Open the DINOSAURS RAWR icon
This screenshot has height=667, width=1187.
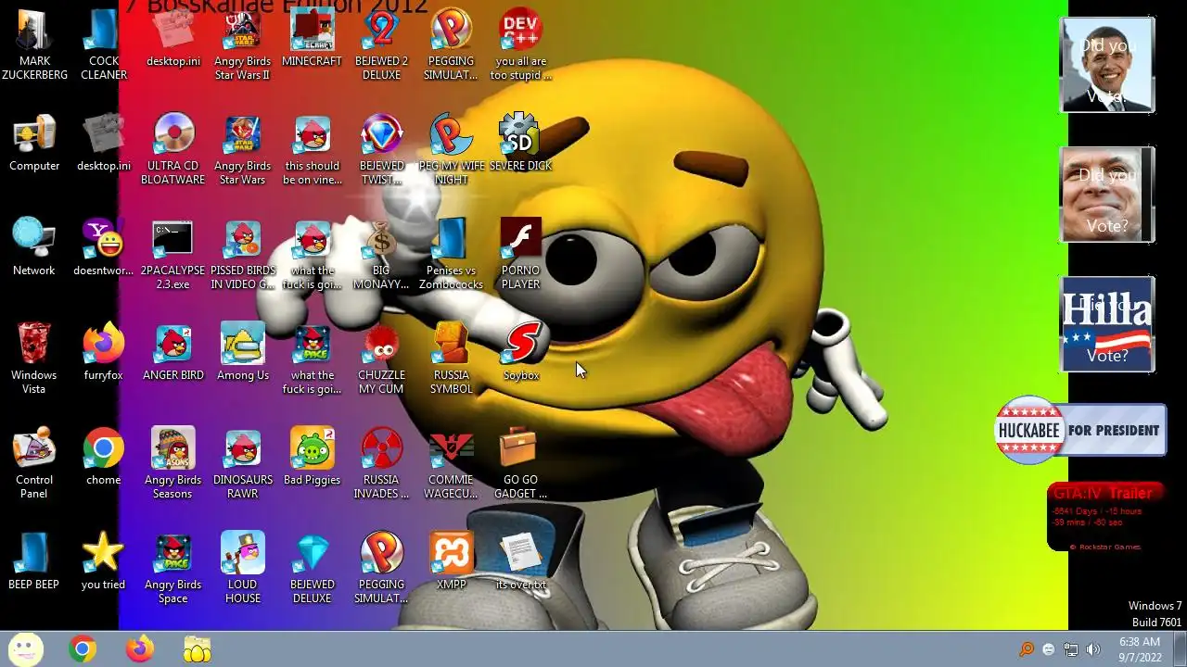[x=243, y=463]
